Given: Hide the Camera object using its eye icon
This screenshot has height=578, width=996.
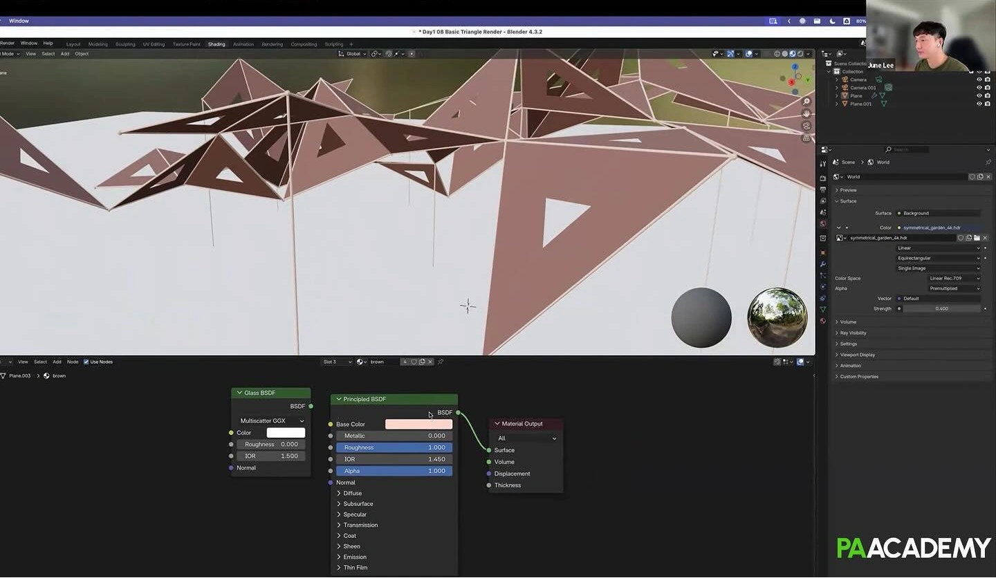Looking at the screenshot, I should tap(979, 80).
